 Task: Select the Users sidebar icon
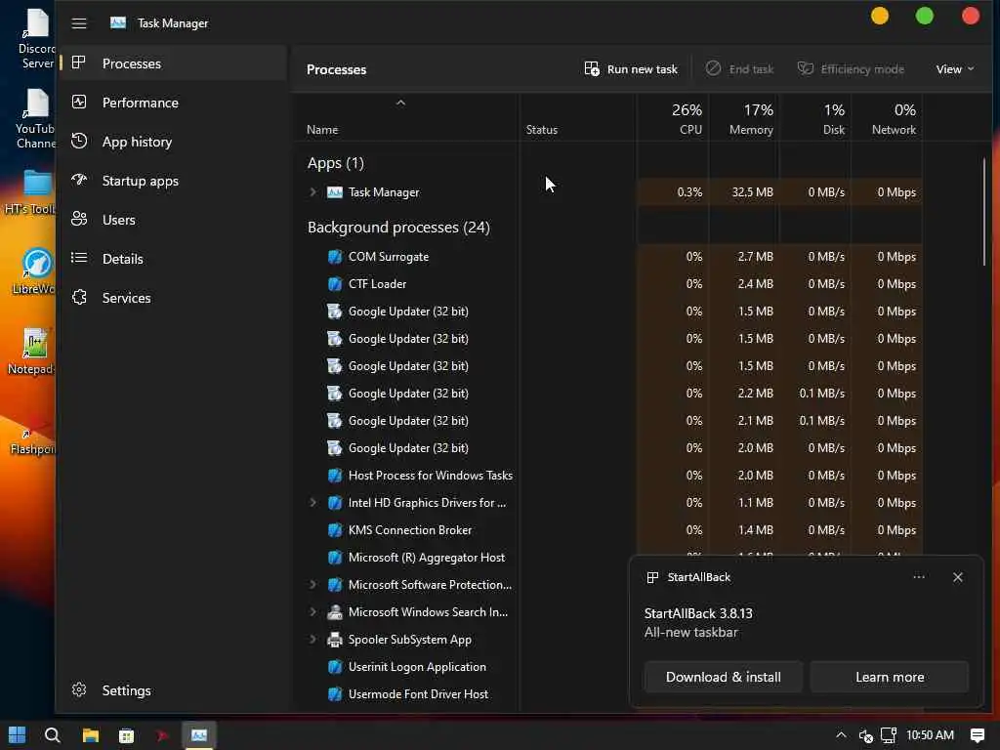click(x=79, y=219)
